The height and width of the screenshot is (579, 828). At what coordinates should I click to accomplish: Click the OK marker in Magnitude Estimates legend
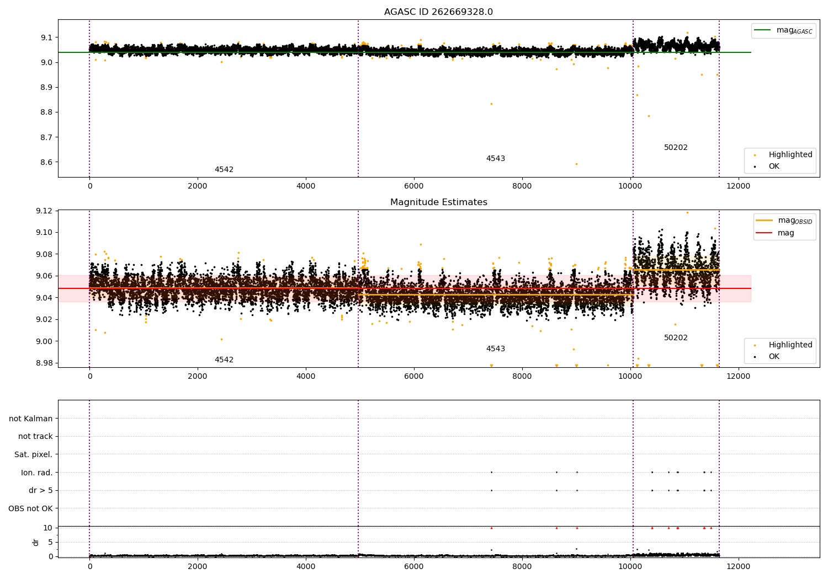pos(755,357)
